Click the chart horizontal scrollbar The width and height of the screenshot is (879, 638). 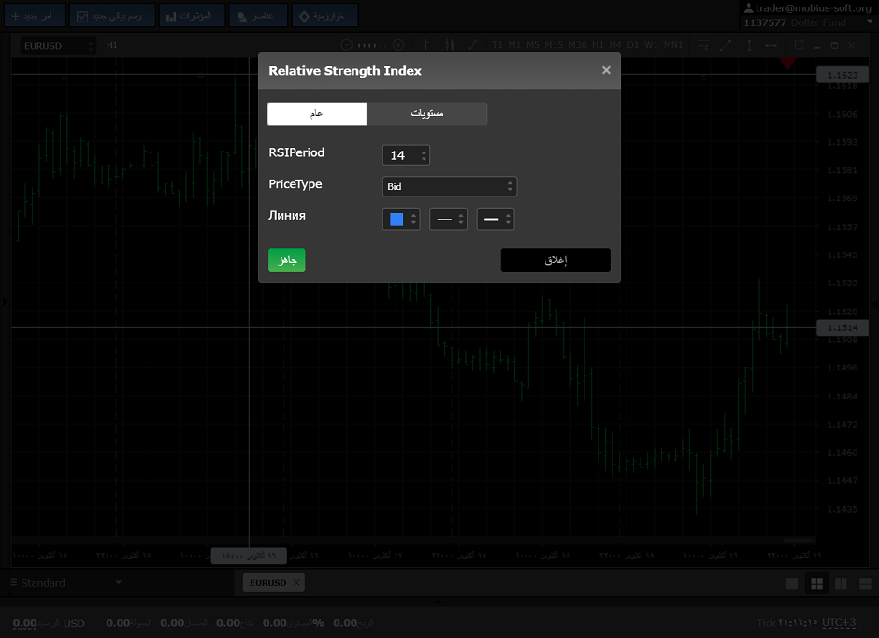coord(799,541)
